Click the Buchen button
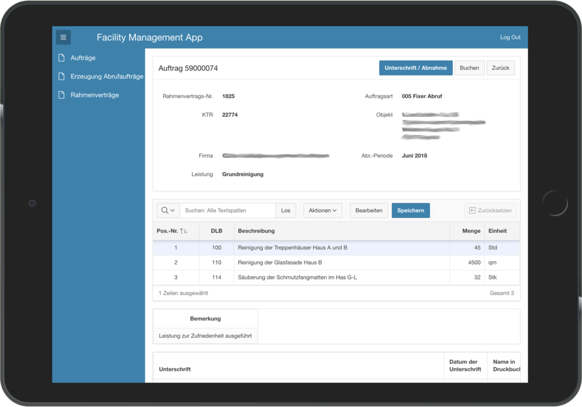 pyautogui.click(x=469, y=68)
